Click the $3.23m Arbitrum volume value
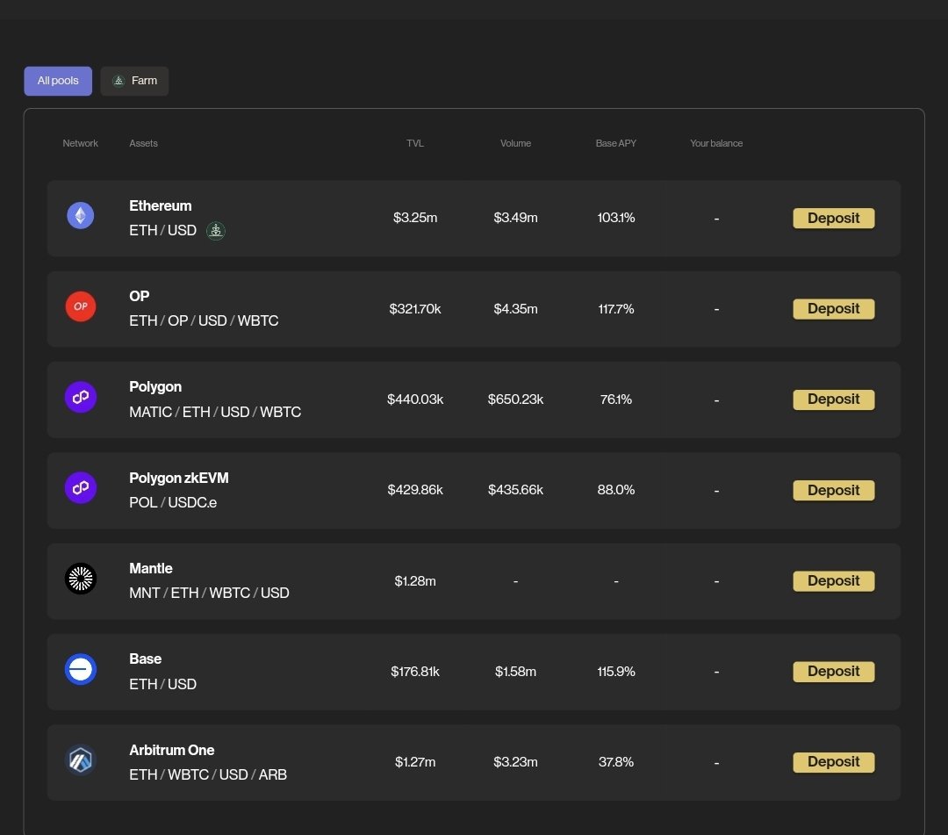The width and height of the screenshot is (948, 835). click(516, 762)
